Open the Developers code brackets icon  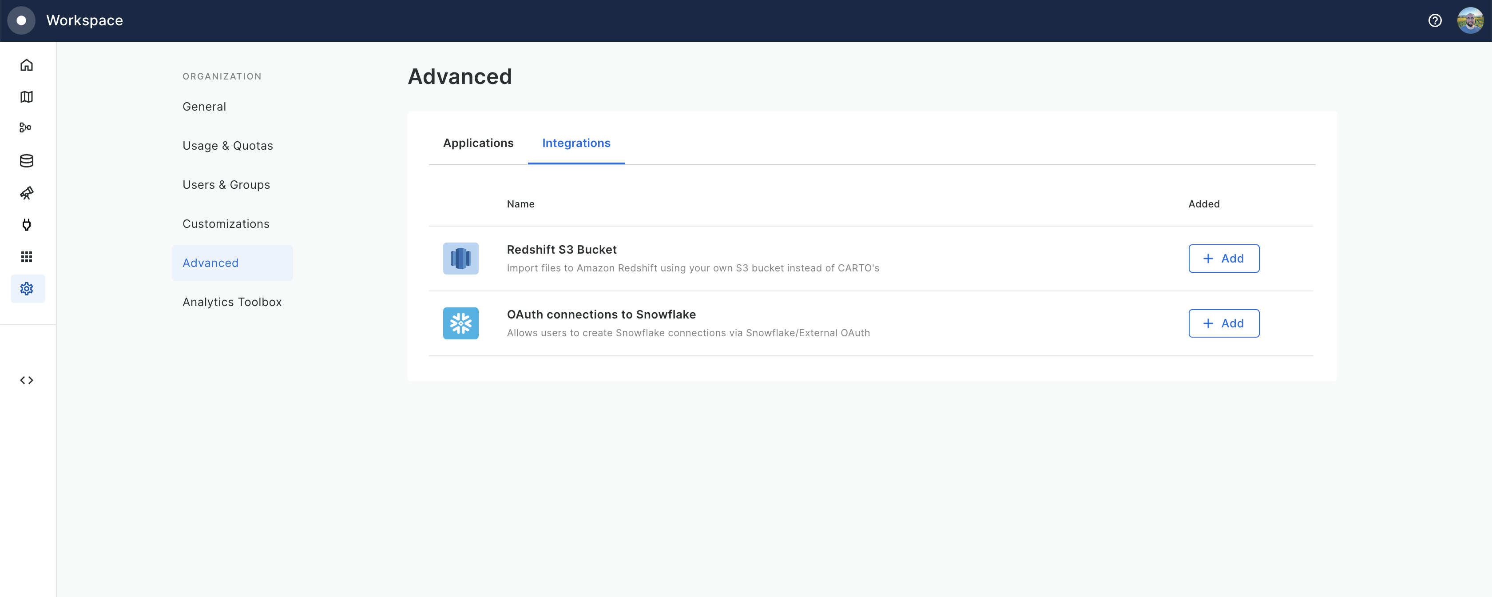[x=27, y=380]
